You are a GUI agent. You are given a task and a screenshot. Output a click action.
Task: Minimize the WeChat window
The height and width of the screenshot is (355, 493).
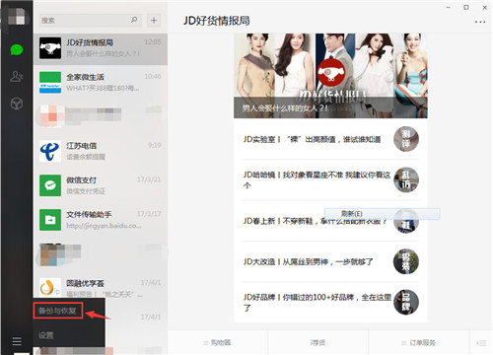pos(449,7)
